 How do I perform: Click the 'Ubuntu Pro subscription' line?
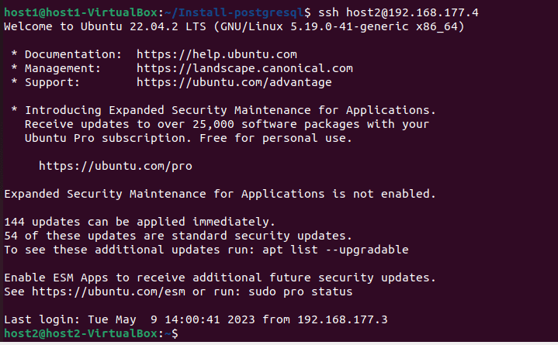(x=189, y=138)
